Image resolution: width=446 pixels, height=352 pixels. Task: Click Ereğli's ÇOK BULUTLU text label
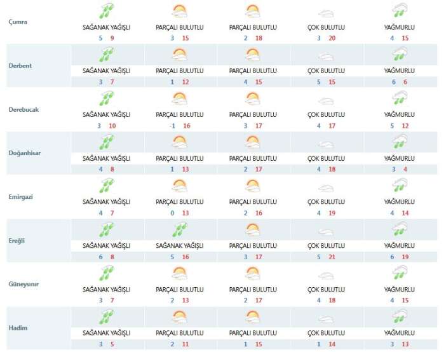tap(325, 245)
